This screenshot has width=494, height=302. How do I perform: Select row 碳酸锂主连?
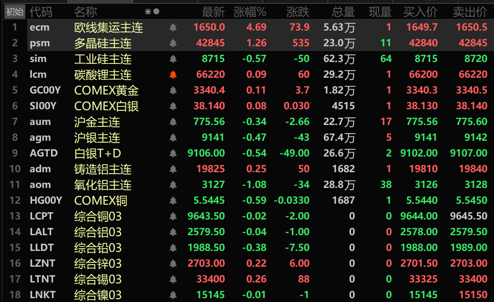click(x=248, y=74)
